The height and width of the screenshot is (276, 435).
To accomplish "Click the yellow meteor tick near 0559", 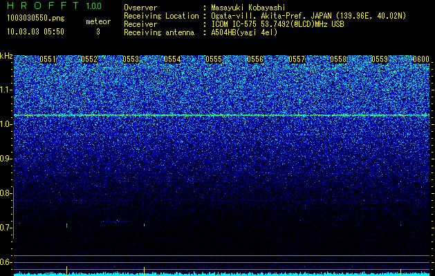I will (x=400, y=272).
